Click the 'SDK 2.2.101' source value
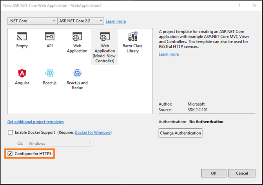263x185 pixels. click(x=198, y=110)
